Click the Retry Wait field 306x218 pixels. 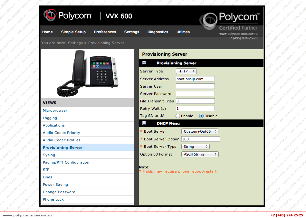click(x=195, y=109)
